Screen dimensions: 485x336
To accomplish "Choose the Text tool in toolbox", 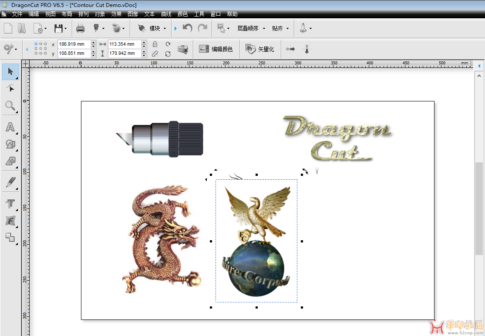I will click(x=10, y=127).
